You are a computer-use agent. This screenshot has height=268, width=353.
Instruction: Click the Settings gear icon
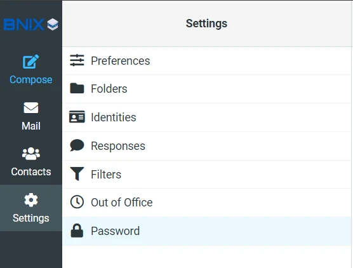tap(31, 200)
